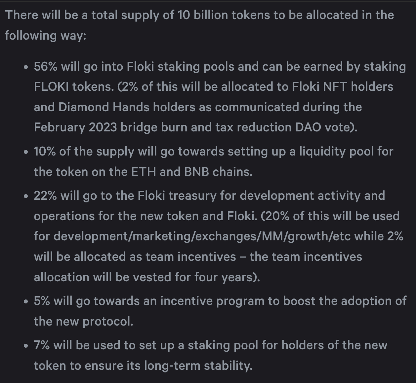Click the "February 2023" text
The height and width of the screenshot is (383, 416).
(75, 127)
